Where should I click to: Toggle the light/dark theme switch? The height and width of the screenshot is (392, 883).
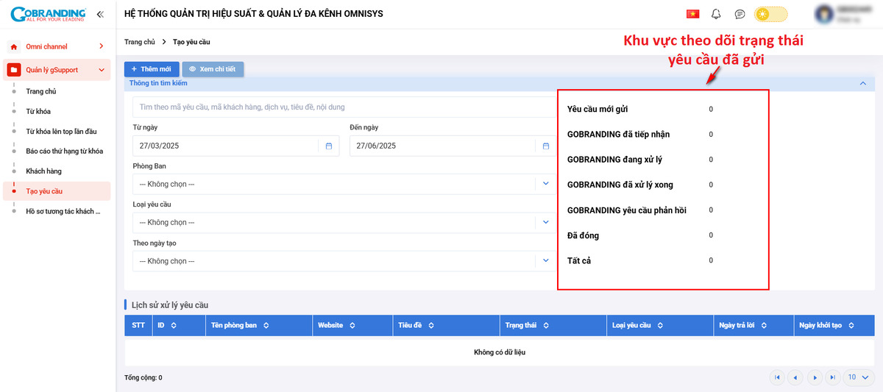[x=770, y=14]
